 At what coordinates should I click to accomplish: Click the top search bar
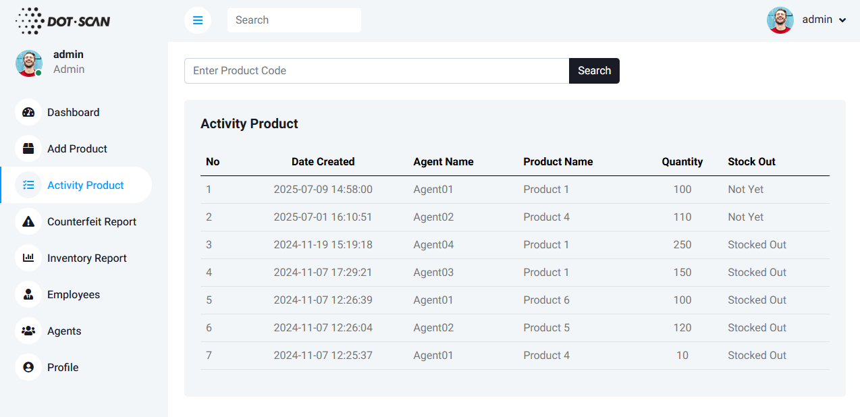pos(294,20)
